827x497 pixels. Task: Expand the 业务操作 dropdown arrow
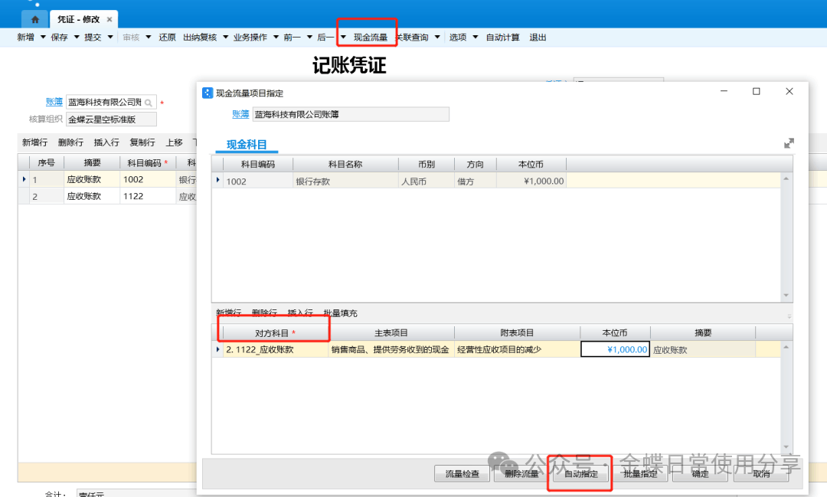[x=275, y=37]
